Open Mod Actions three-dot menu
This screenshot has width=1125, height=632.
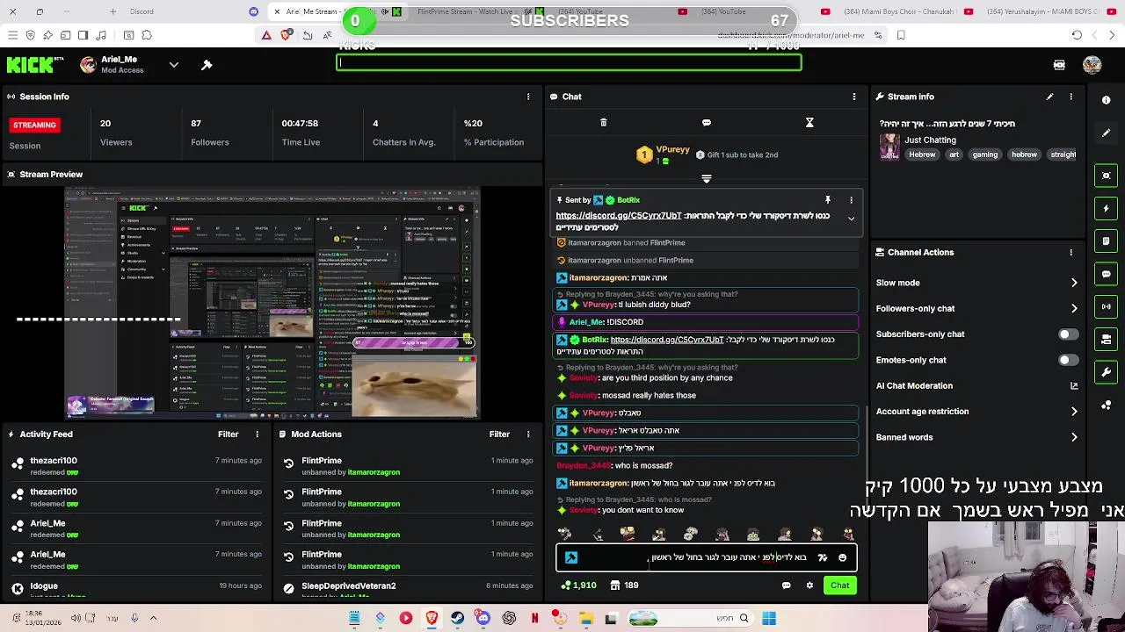(528, 434)
